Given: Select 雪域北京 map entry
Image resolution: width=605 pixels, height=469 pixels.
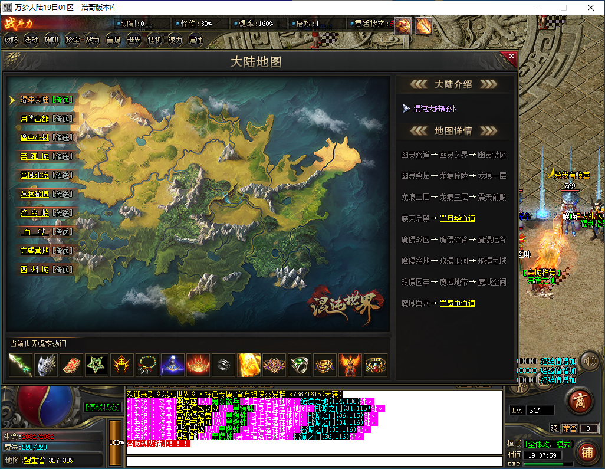Looking at the screenshot, I should (35, 176).
